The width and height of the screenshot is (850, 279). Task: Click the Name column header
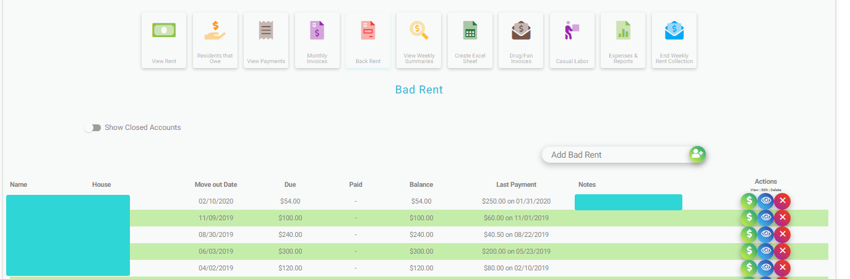[x=19, y=184]
